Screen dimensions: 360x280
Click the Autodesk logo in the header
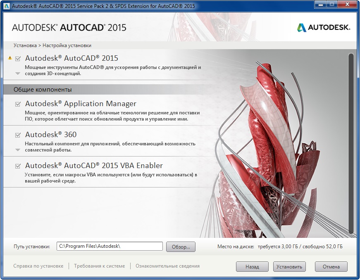323,28
